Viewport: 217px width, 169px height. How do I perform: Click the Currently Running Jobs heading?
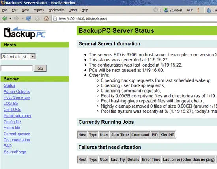(106, 122)
